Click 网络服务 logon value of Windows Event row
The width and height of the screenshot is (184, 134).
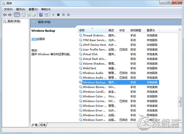click(x=152, y=115)
